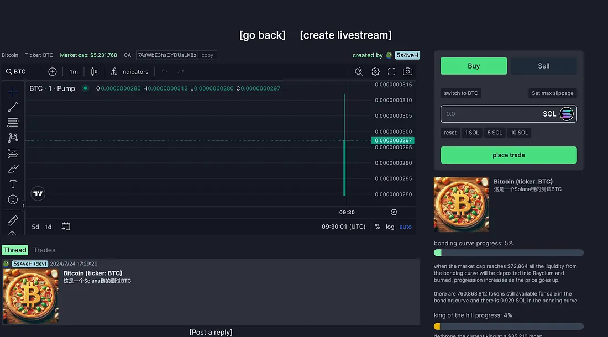This screenshot has height=337, width=608.
Task: Toggle fullscreen chart mode
Action: pos(392,72)
